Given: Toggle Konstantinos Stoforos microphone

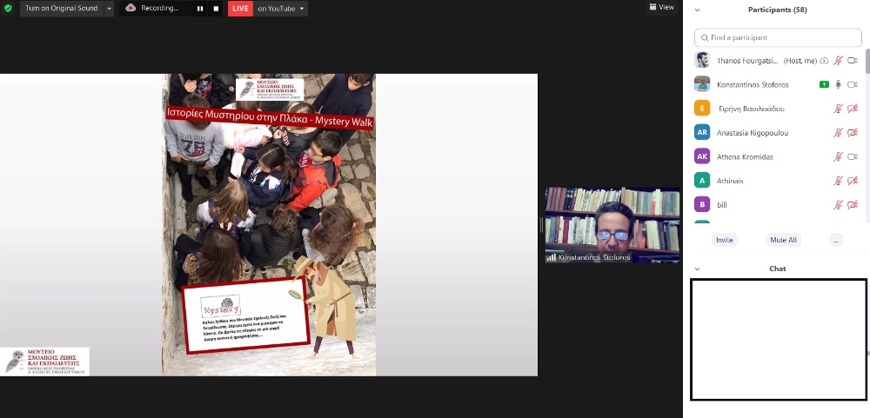Looking at the screenshot, I should pyautogui.click(x=839, y=84).
